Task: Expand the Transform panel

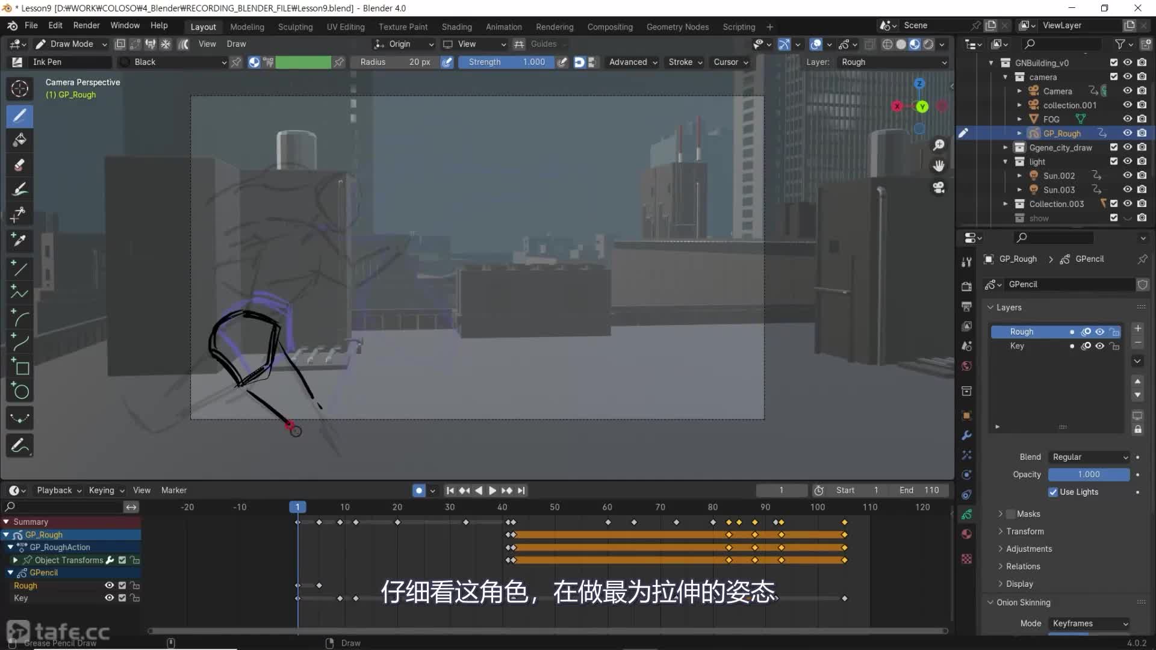Action: 1025,531
